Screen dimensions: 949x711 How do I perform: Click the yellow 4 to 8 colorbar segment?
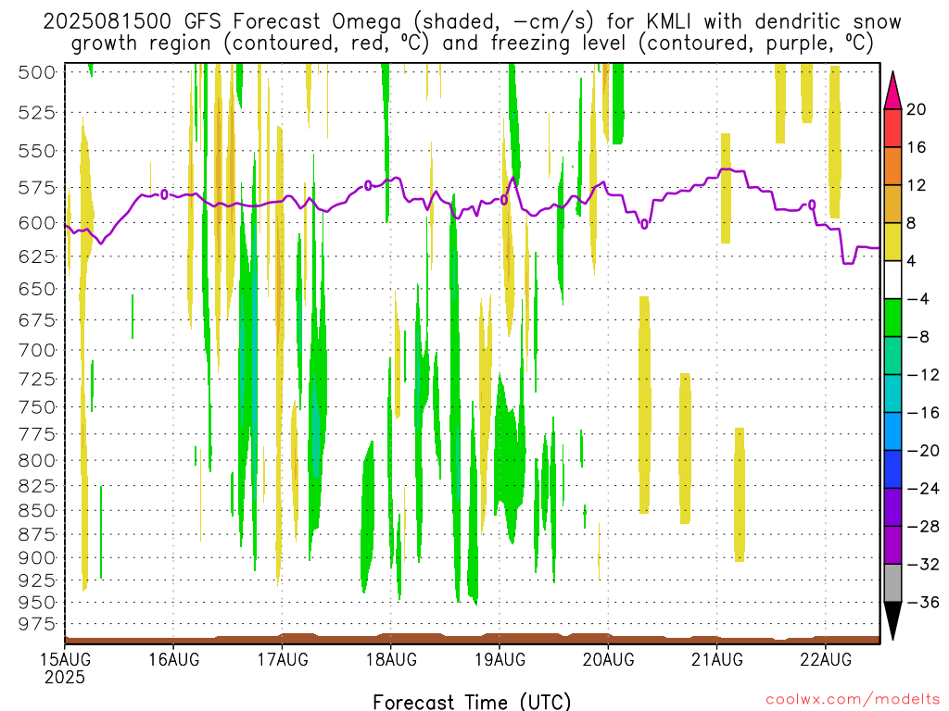coord(892,242)
